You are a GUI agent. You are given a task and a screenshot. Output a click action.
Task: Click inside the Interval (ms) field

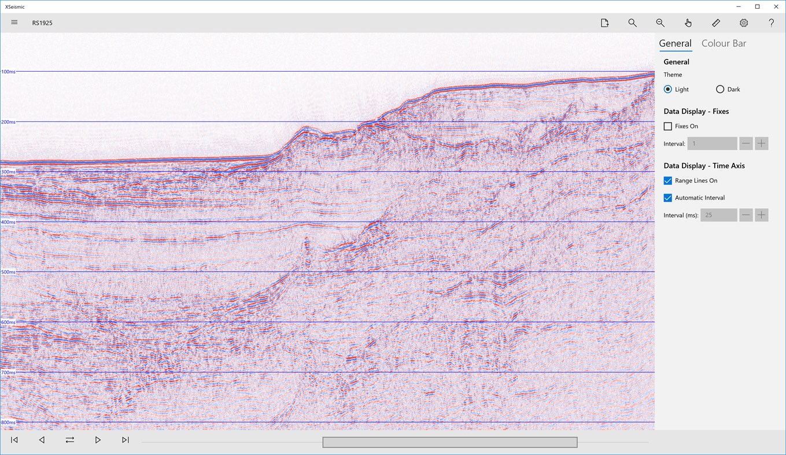coord(718,214)
